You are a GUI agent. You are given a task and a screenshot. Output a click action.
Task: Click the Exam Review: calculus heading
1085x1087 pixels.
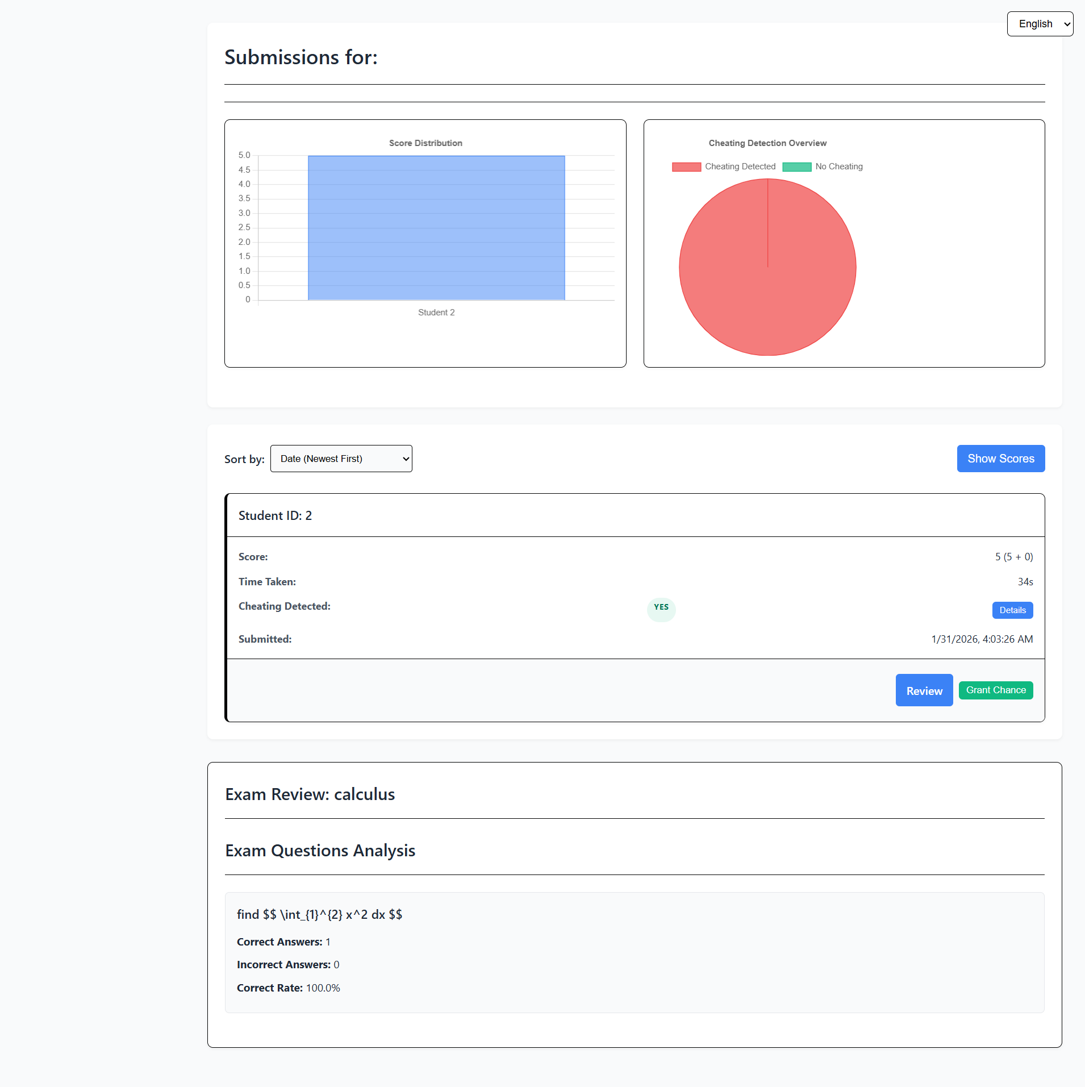310,794
